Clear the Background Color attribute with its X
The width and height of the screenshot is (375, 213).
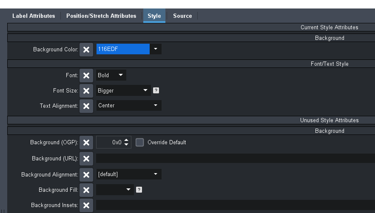[86, 50]
